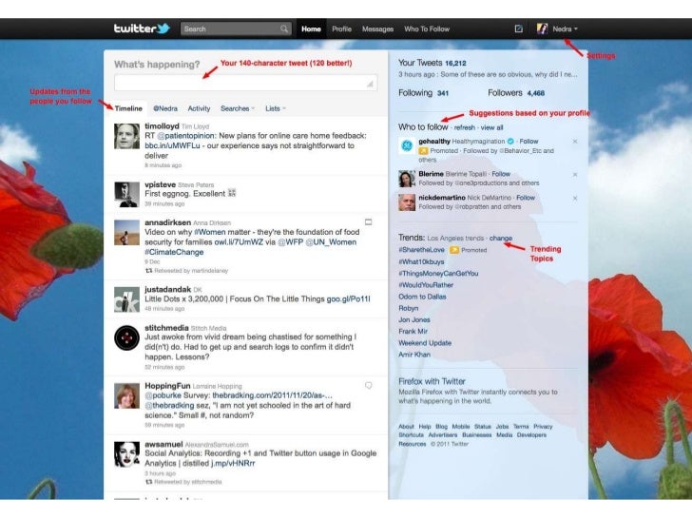The image size is (692, 519).
Task: Select the Timeline tab
Action: (128, 108)
